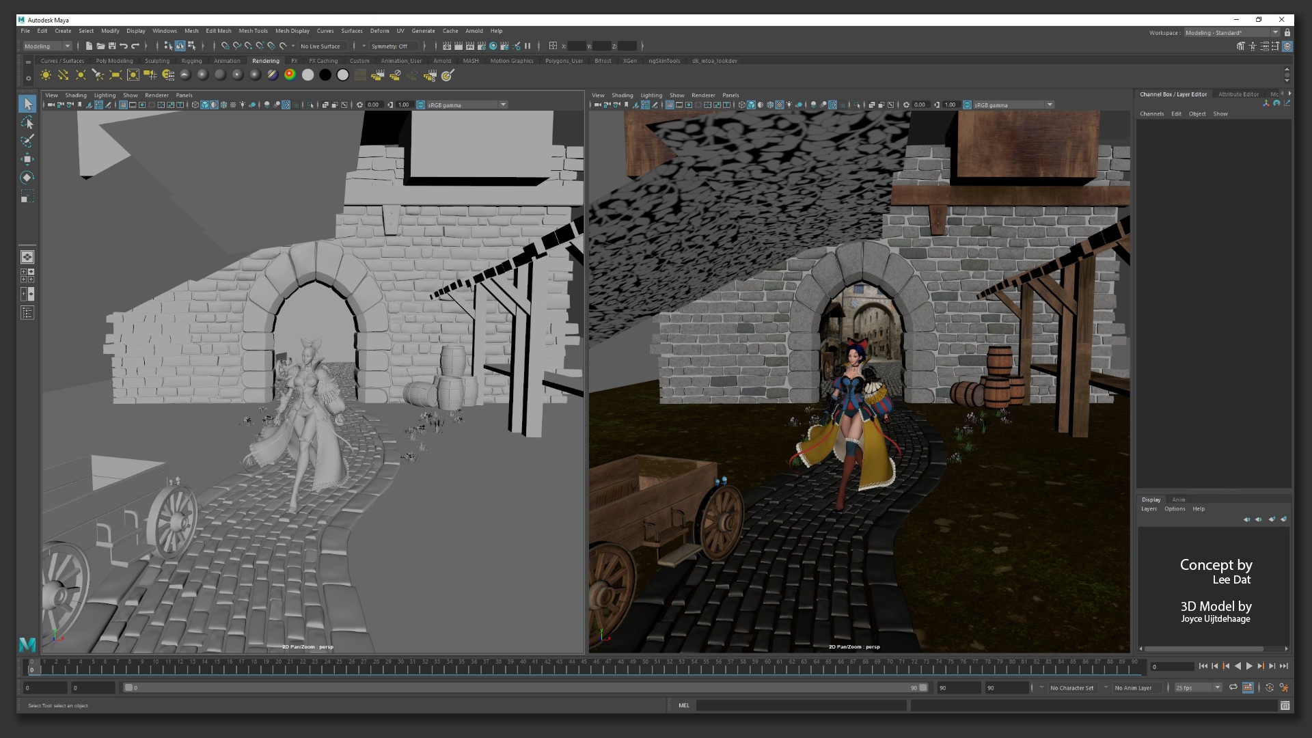Open the Workspace Modeling - Standard dropdown
1312x738 pixels.
[x=1231, y=32]
